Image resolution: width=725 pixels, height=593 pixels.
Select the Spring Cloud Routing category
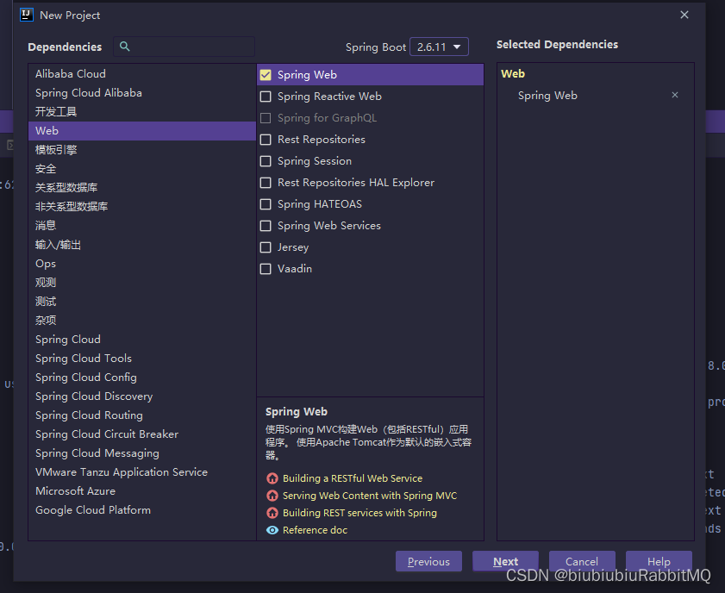[142, 415]
